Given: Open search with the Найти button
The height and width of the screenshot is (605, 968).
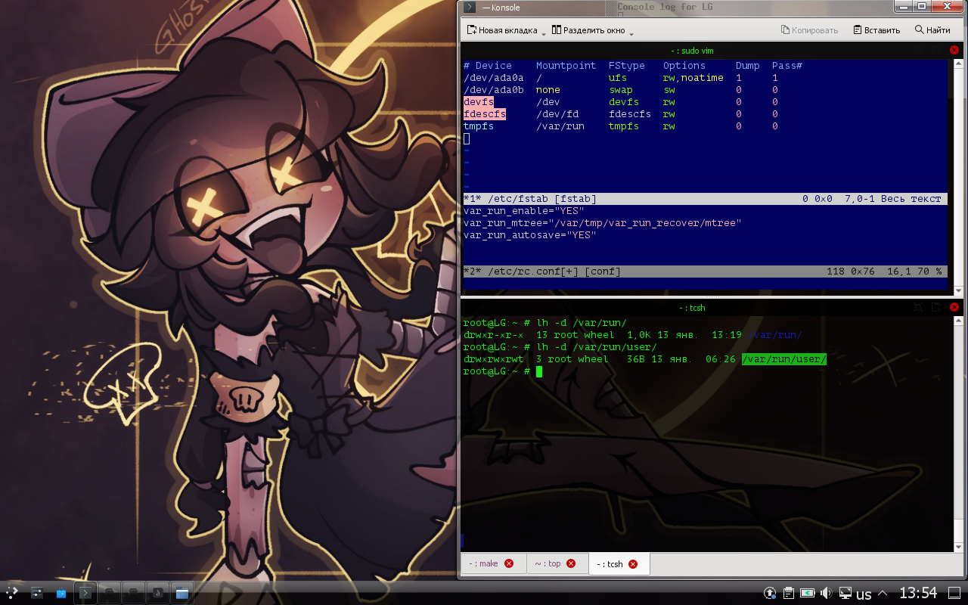Looking at the screenshot, I should coord(932,30).
